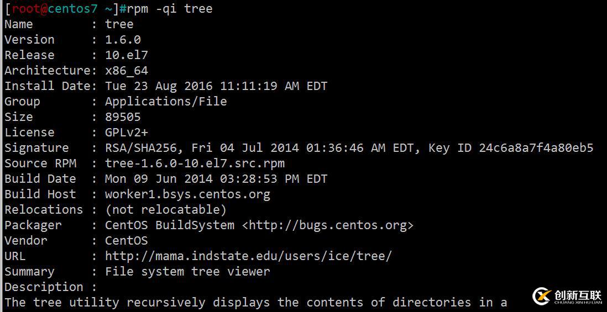Click the Source RPM file name

coord(195,163)
